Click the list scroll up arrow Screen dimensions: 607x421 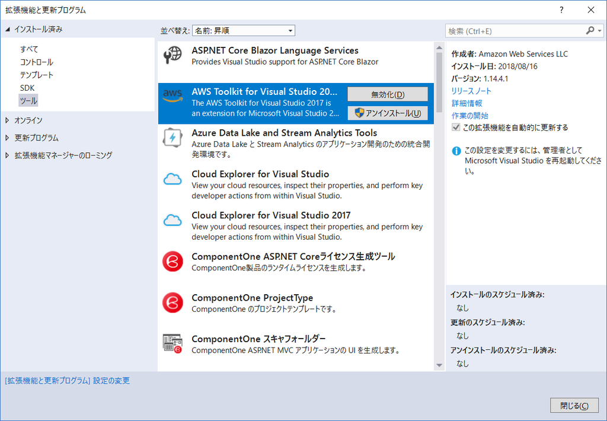click(x=439, y=47)
